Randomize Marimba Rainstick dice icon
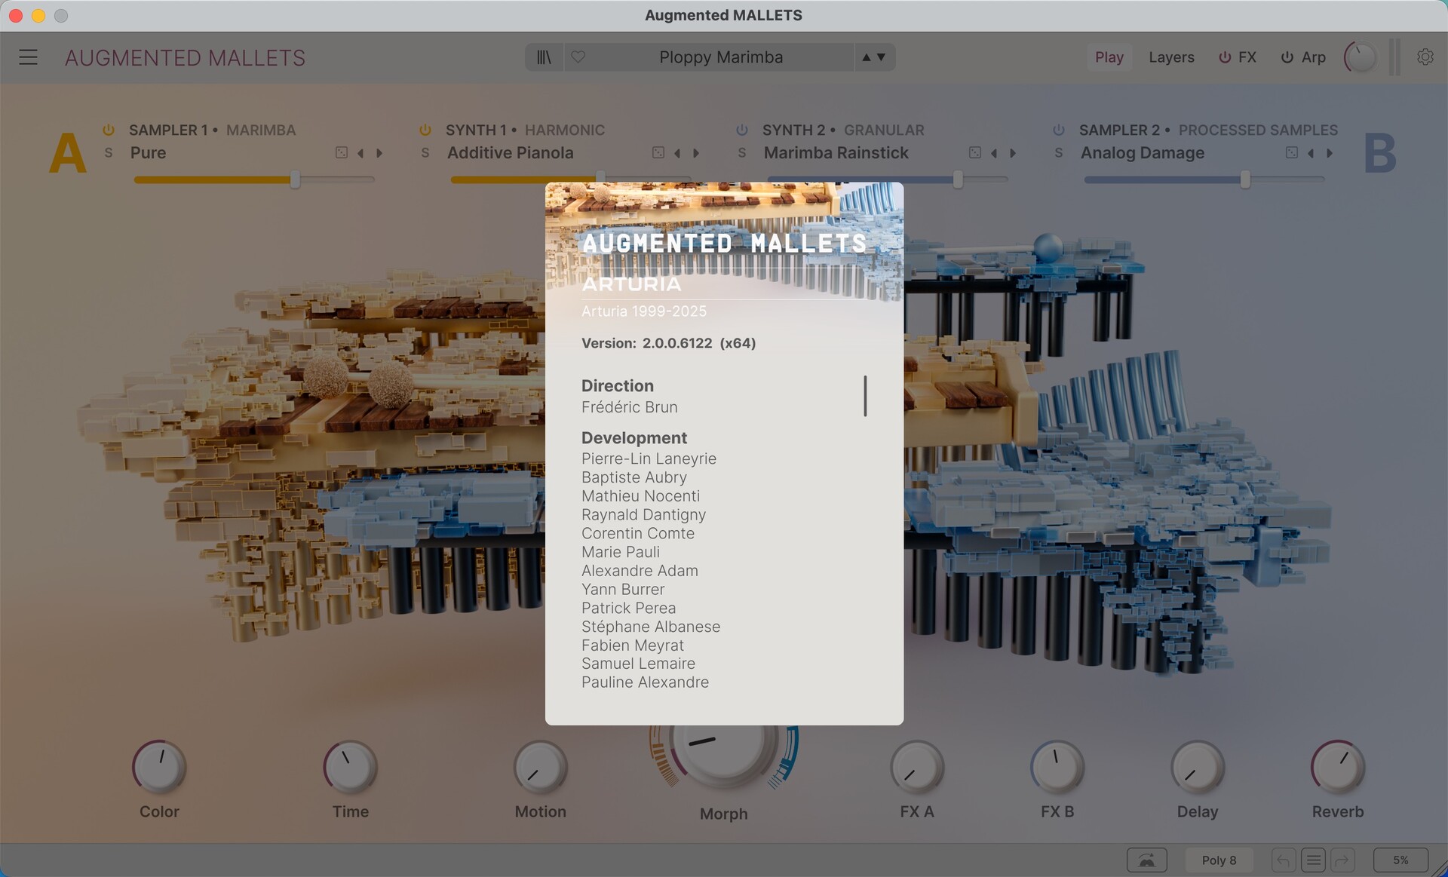This screenshot has height=877, width=1448. click(975, 153)
